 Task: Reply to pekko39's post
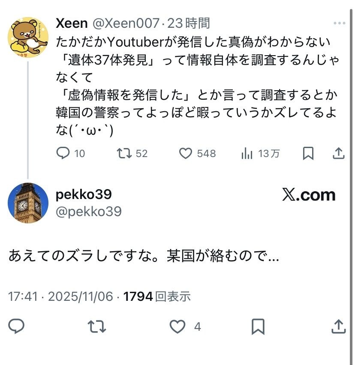(16, 326)
